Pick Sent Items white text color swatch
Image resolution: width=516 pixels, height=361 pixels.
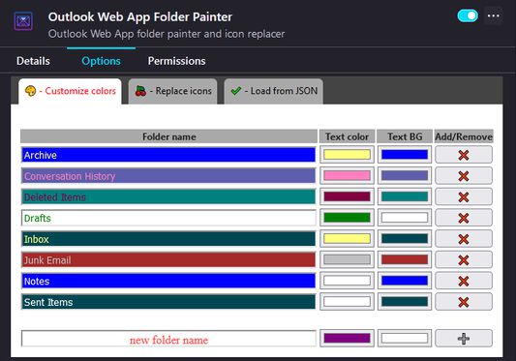[x=347, y=302]
